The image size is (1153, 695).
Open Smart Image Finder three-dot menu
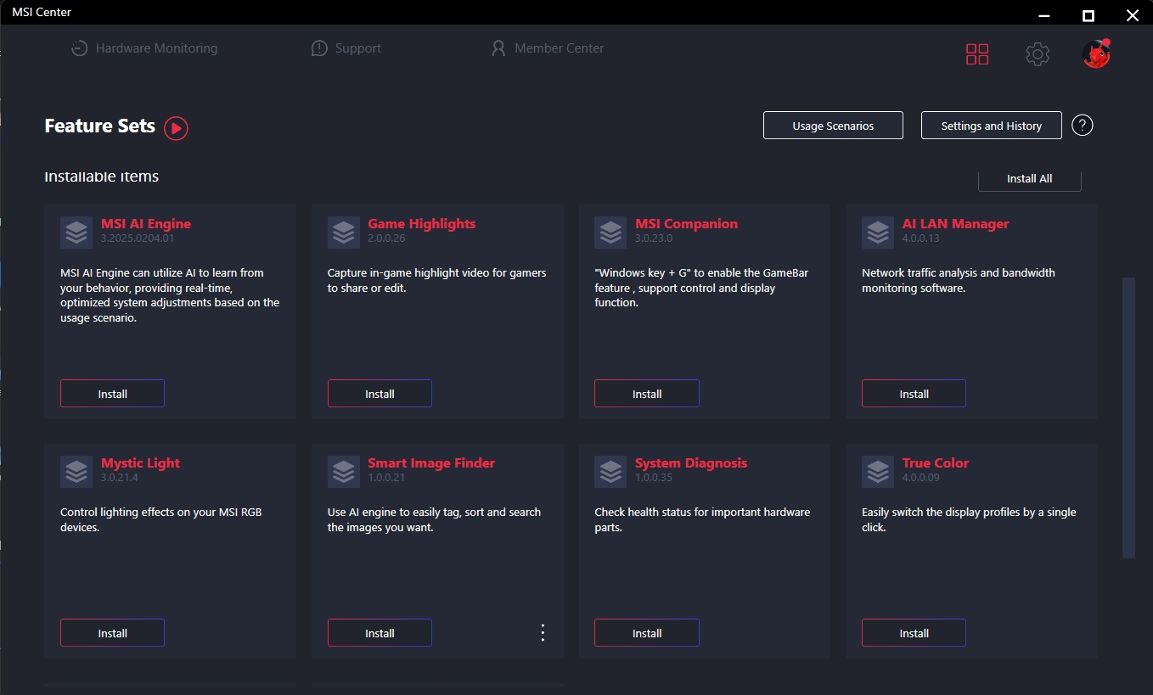point(543,633)
